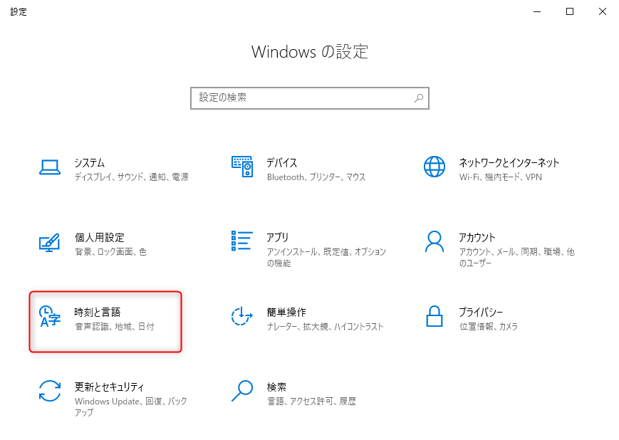
Task: Click the システム laptop icon
Action: [49, 167]
